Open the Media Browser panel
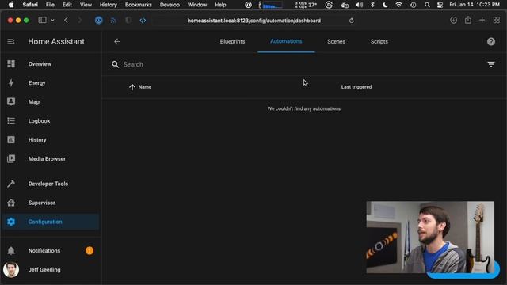The width and height of the screenshot is (507, 285). pos(51,158)
